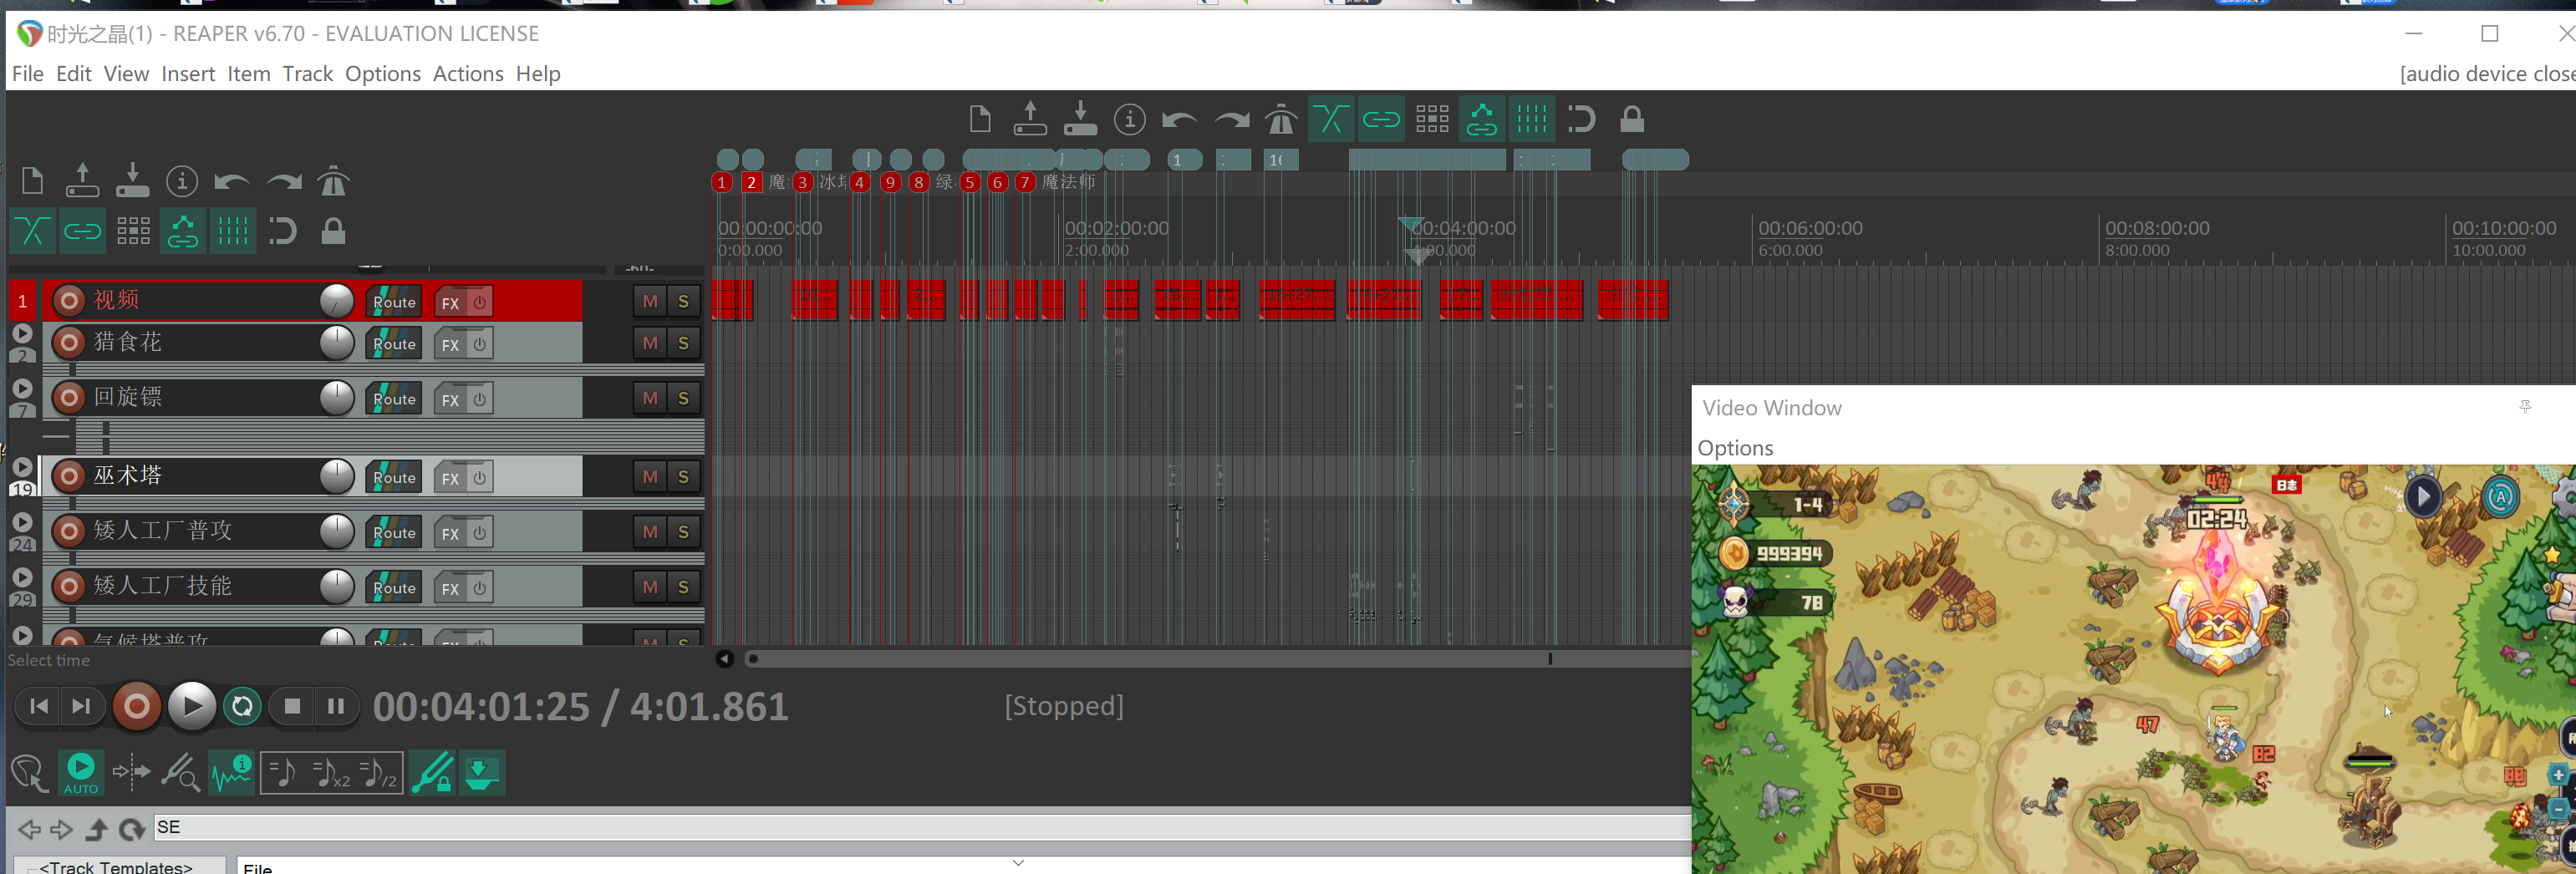
Task: Click the AUTO play icon in bottom toolbar
Action: click(81, 773)
